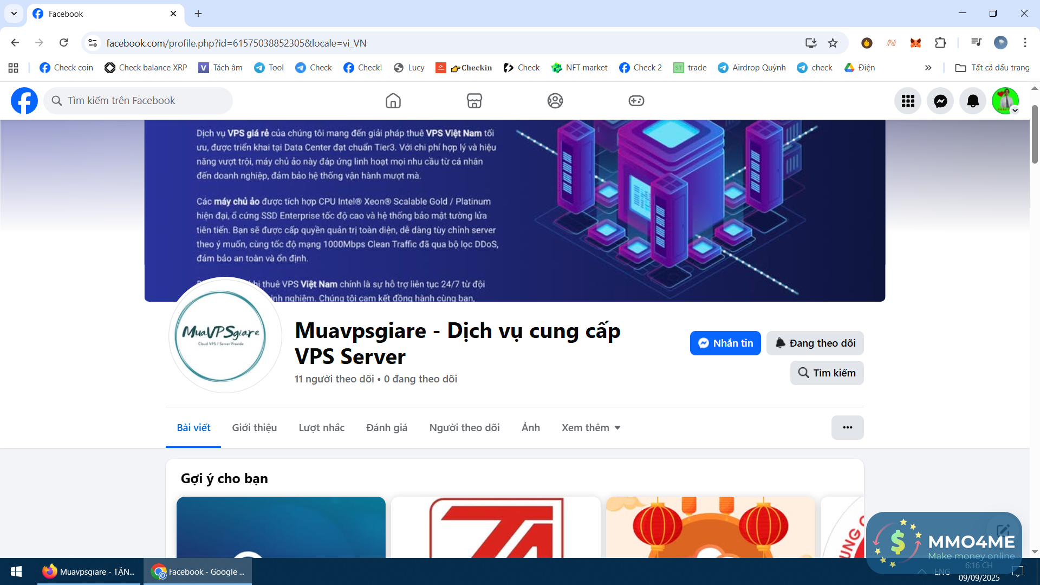Expand hidden bookmarks chevron
1040x585 pixels.
tap(928, 68)
